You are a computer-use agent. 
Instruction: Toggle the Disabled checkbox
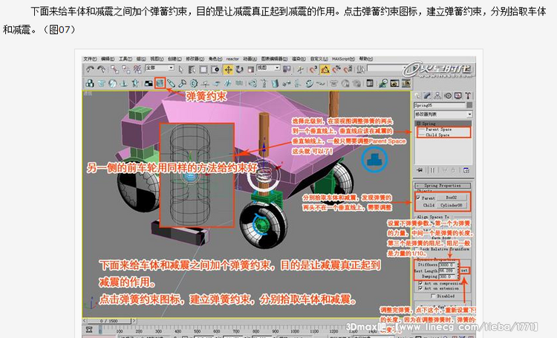coord(433,296)
